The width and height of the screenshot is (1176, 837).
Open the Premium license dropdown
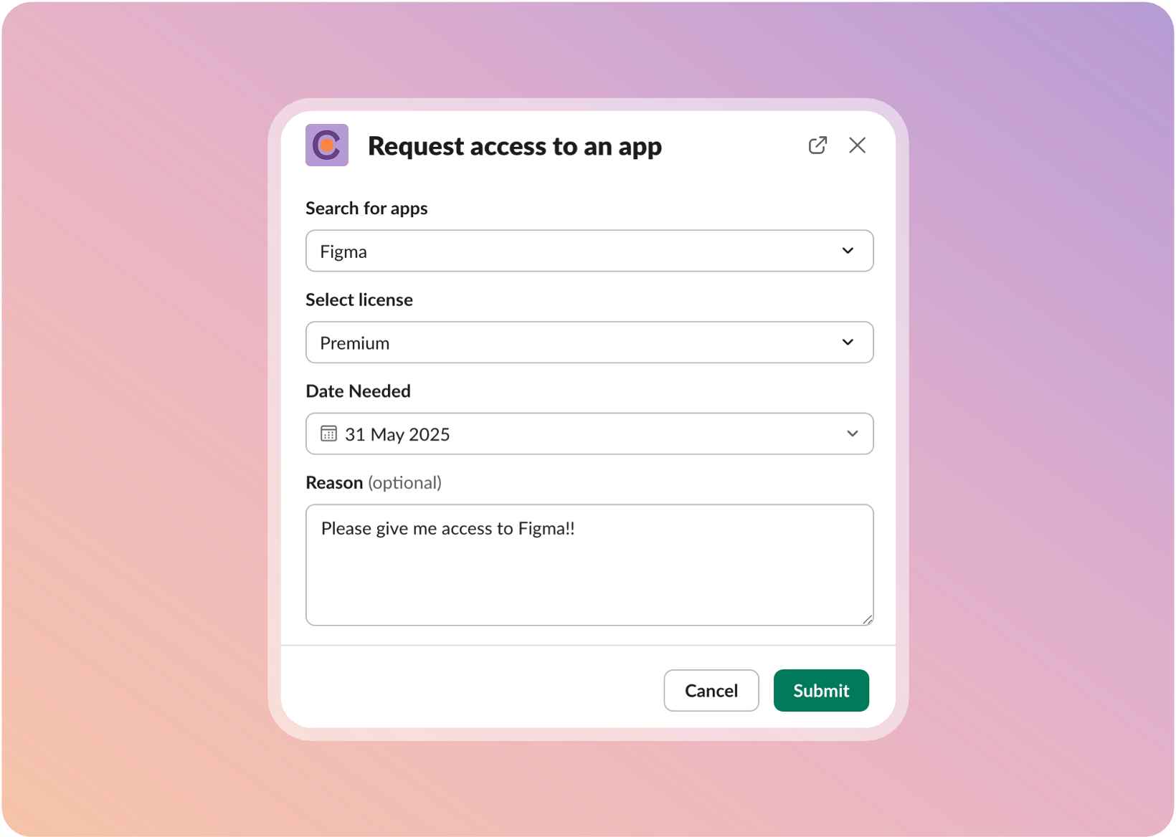(x=589, y=343)
